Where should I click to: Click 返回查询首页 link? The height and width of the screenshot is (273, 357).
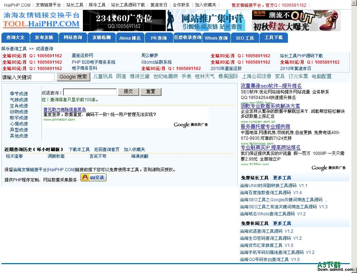107,149
